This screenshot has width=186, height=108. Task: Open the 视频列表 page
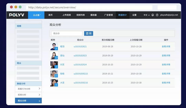coord(81,15)
